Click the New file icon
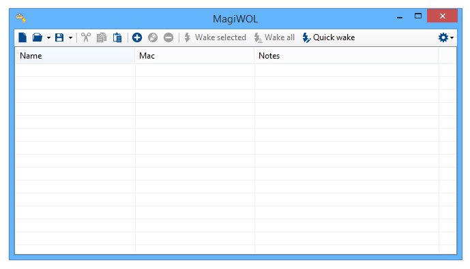This screenshot has width=470, height=269. (x=23, y=37)
